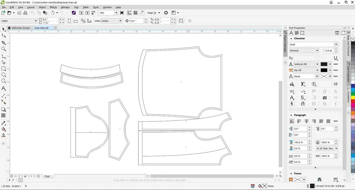Open the Options gear icon
Image resolution: width=355 pixels, height=190 pixels.
166,13
